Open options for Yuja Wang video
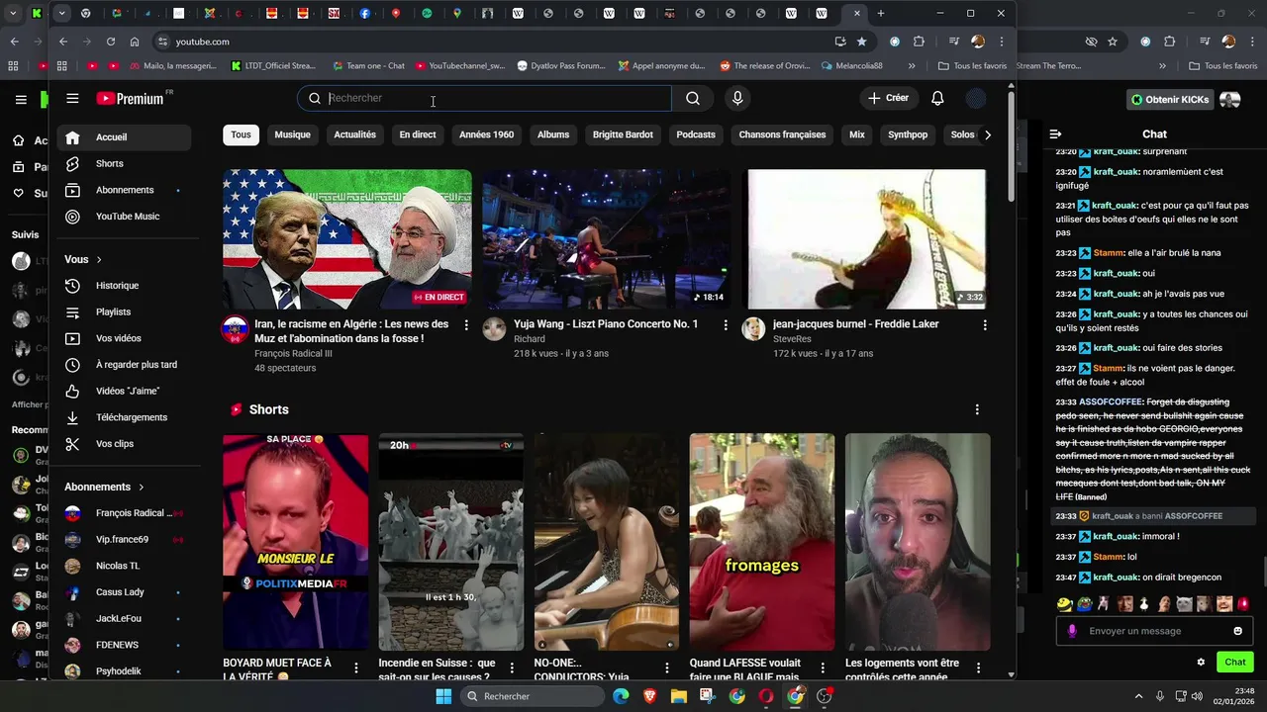 coord(726,324)
